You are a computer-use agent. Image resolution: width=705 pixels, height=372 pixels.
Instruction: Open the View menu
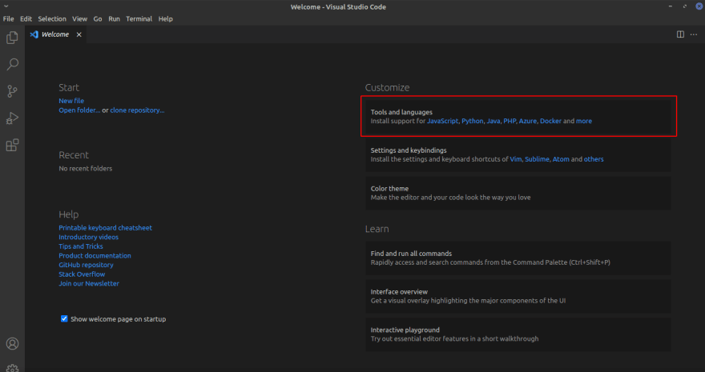pyautogui.click(x=79, y=19)
